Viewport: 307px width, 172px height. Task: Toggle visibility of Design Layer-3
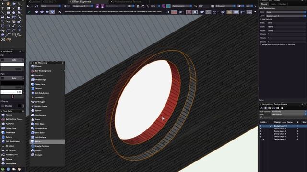coord(260,134)
